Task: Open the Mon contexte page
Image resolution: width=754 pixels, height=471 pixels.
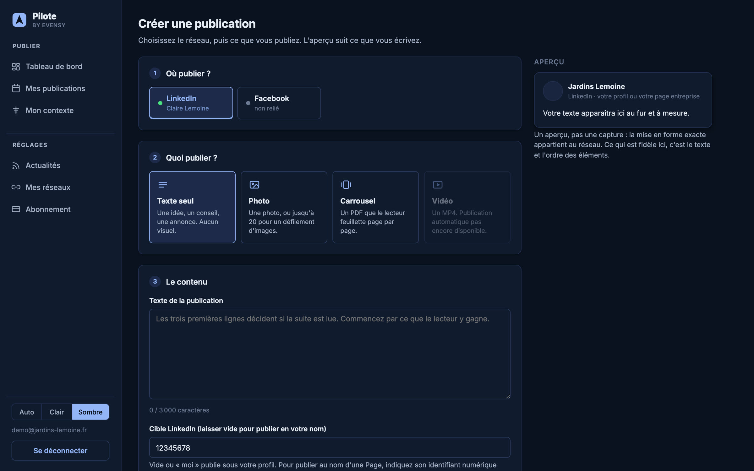Action: click(60, 110)
